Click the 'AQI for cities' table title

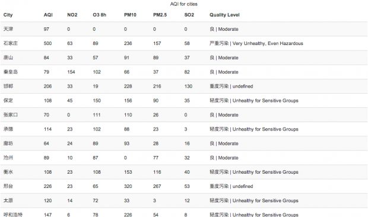pyautogui.click(x=184, y=4)
